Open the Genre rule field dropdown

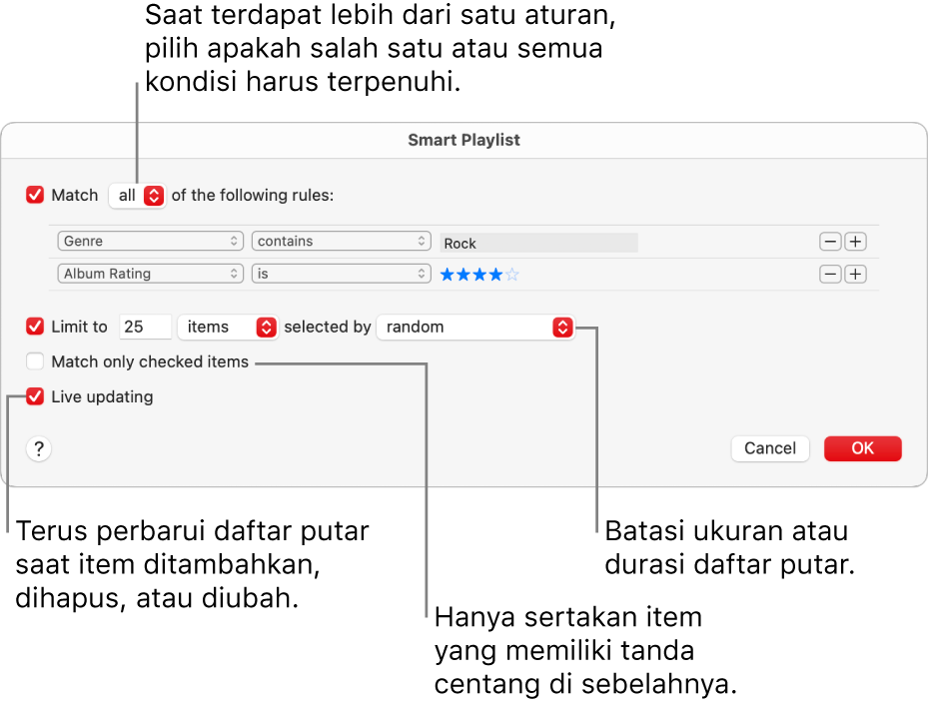pos(150,241)
